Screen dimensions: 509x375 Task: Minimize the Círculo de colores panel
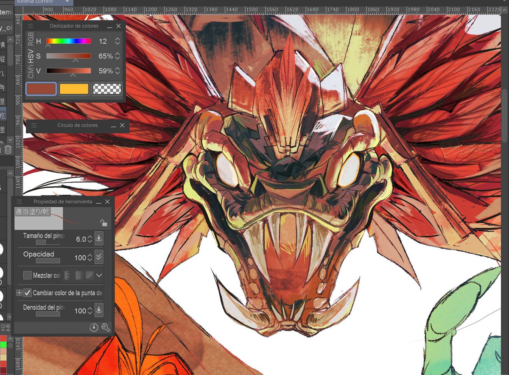point(113,126)
